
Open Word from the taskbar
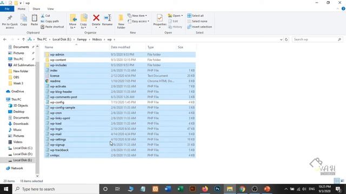click(x=168, y=189)
